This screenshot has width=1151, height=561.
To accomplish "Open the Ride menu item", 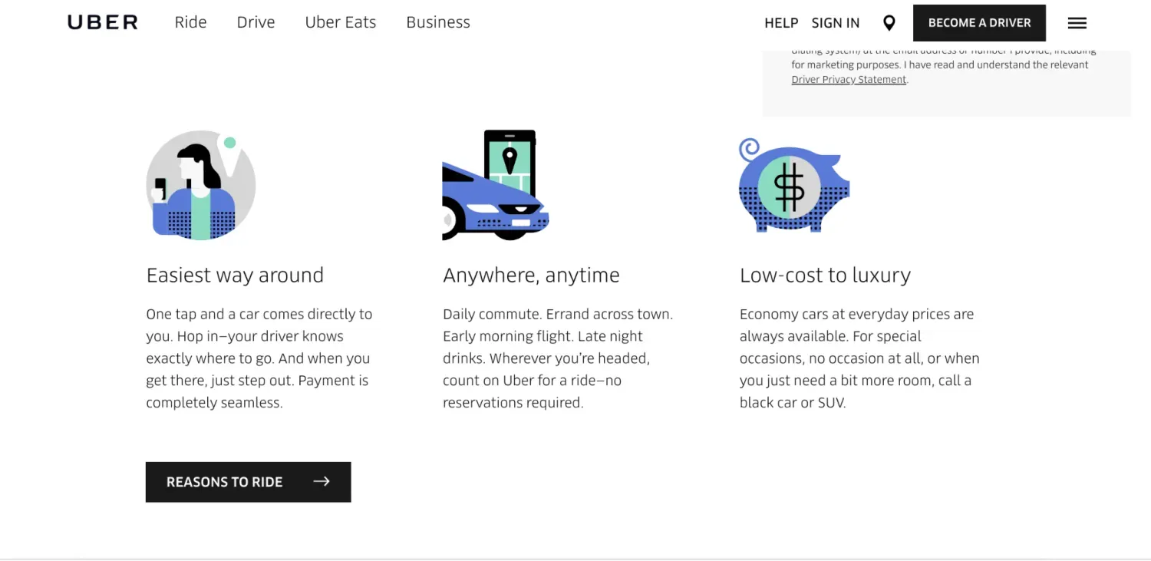I will [190, 22].
